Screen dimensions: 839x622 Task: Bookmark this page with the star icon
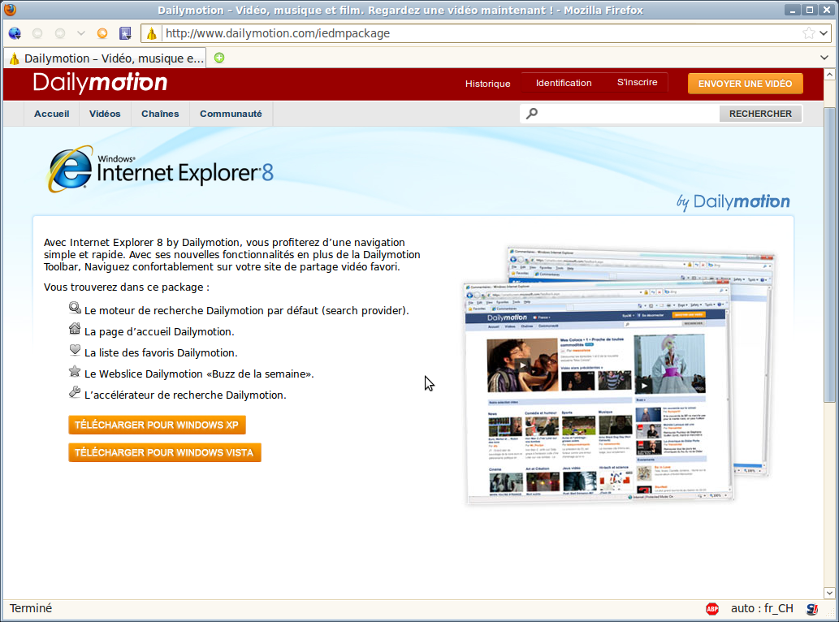(x=808, y=33)
